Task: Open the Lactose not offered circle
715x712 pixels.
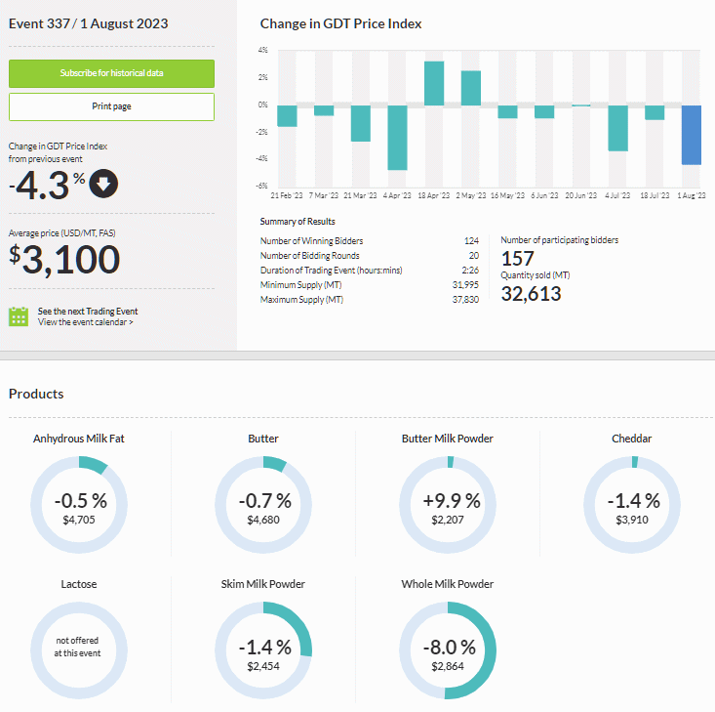Action: (x=79, y=650)
